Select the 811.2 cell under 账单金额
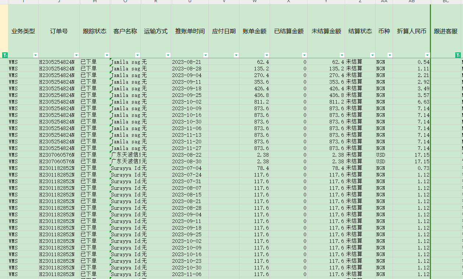The height and width of the screenshot is (279, 463). [254, 102]
